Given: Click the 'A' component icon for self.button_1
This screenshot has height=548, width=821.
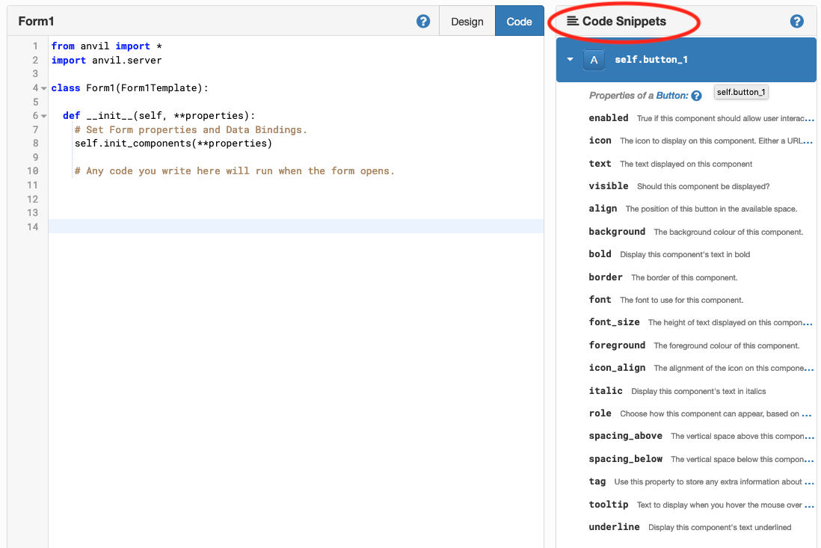Looking at the screenshot, I should [x=593, y=59].
